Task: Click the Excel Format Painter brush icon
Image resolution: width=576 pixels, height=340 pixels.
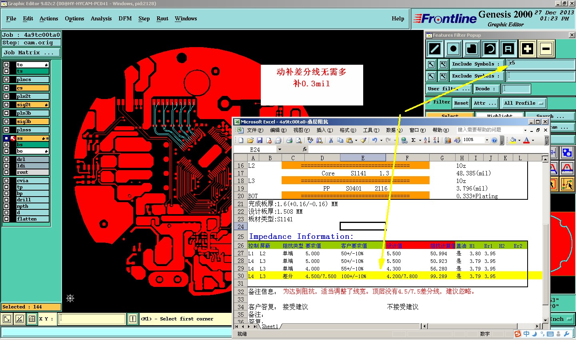Action: 363,140
